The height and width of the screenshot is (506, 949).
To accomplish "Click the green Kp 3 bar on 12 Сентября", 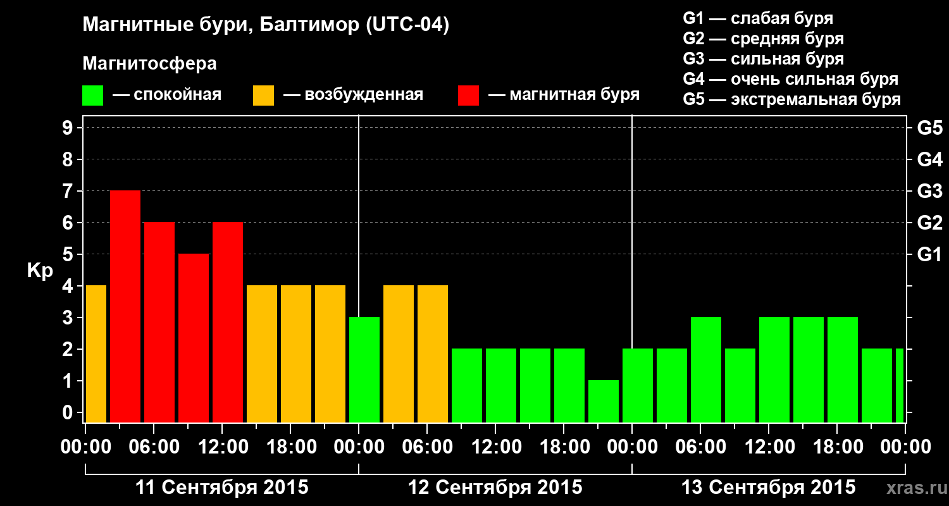I will [x=364, y=369].
